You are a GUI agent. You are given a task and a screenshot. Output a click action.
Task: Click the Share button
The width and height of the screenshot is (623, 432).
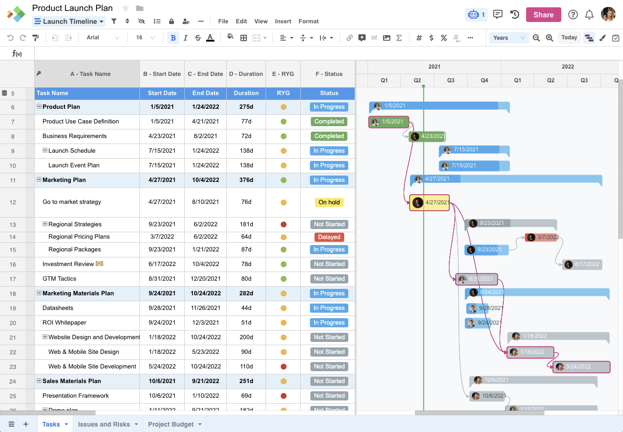pyautogui.click(x=543, y=14)
